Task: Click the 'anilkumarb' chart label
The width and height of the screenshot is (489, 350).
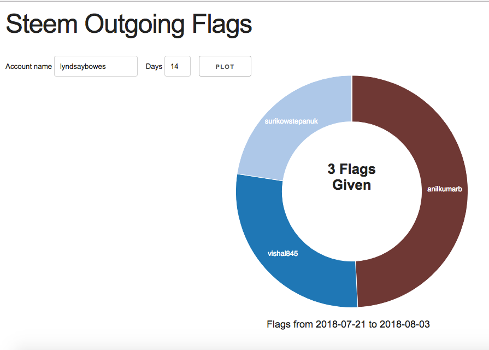Action: (444, 189)
